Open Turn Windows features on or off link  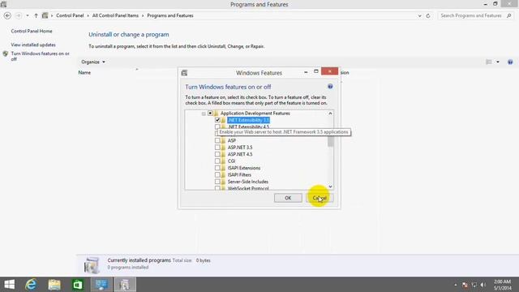tap(40, 56)
